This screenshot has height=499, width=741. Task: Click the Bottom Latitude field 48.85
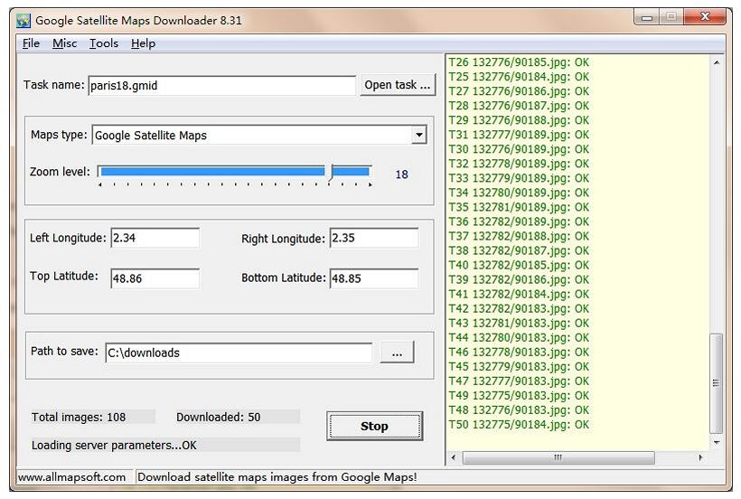click(x=374, y=278)
